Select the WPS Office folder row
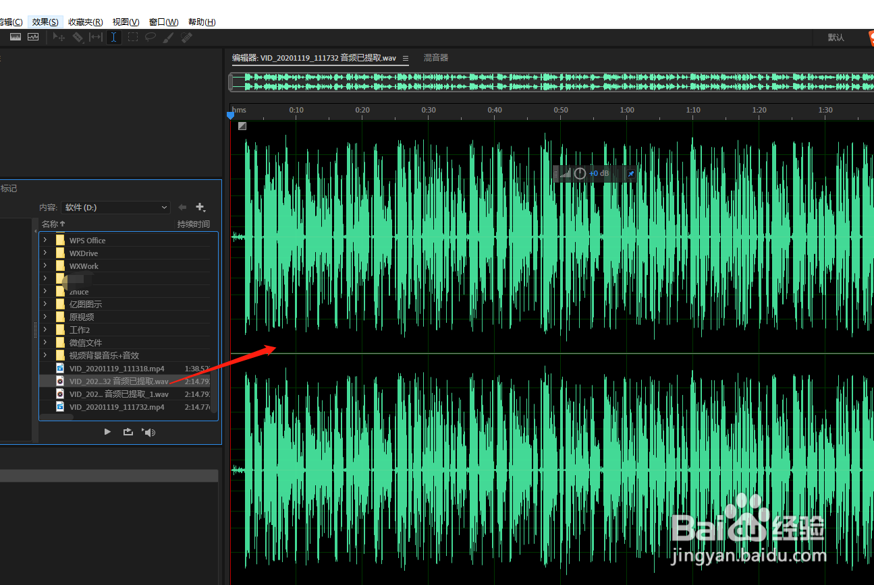Image resolution: width=874 pixels, height=585 pixels. point(125,240)
